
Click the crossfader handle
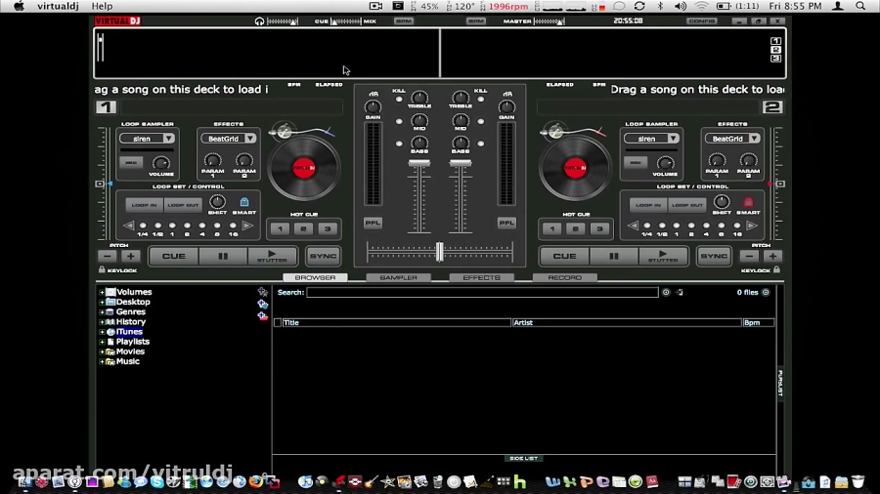[x=439, y=252]
